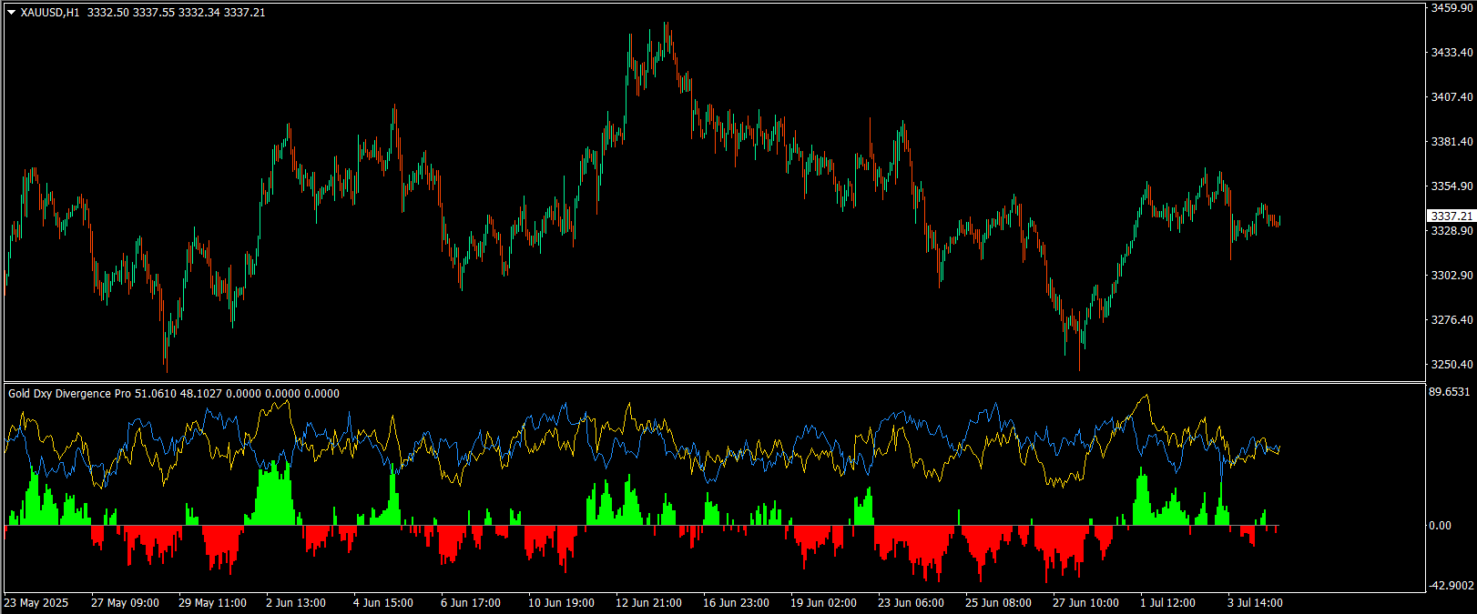Click the XAUUSD,H1 symbol title
The height and width of the screenshot is (614, 1477).
click(x=50, y=13)
